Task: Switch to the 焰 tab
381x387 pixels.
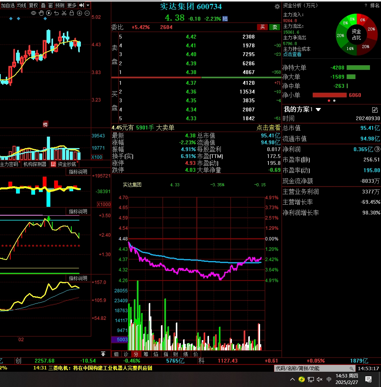Action: tap(156, 354)
